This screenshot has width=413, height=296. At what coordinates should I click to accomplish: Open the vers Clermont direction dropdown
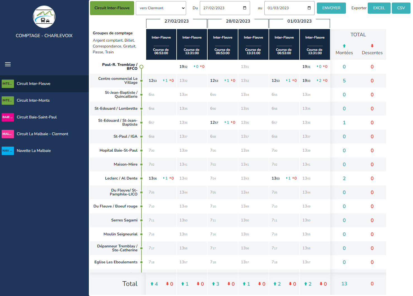pos(161,8)
